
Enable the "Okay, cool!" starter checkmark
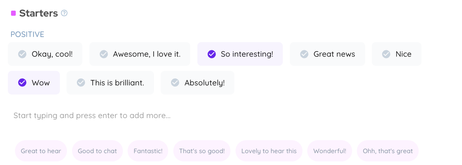(x=22, y=54)
